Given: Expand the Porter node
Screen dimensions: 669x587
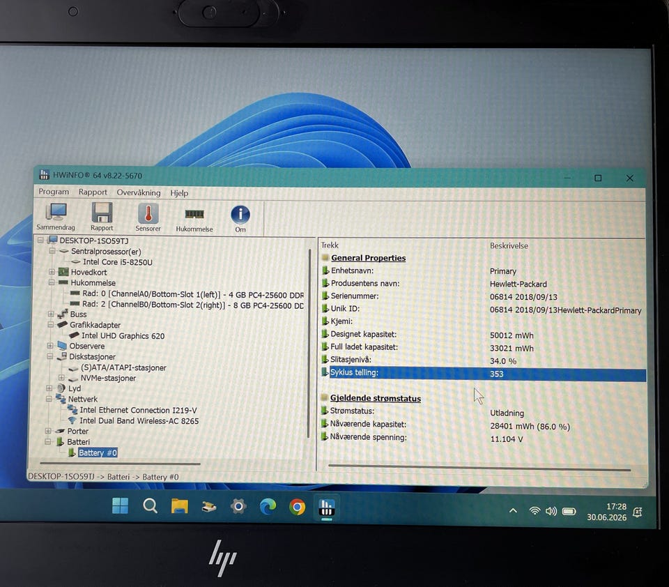Looking at the screenshot, I should tap(49, 431).
